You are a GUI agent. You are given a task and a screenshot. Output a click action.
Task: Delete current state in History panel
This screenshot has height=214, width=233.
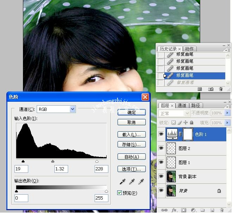(221, 89)
